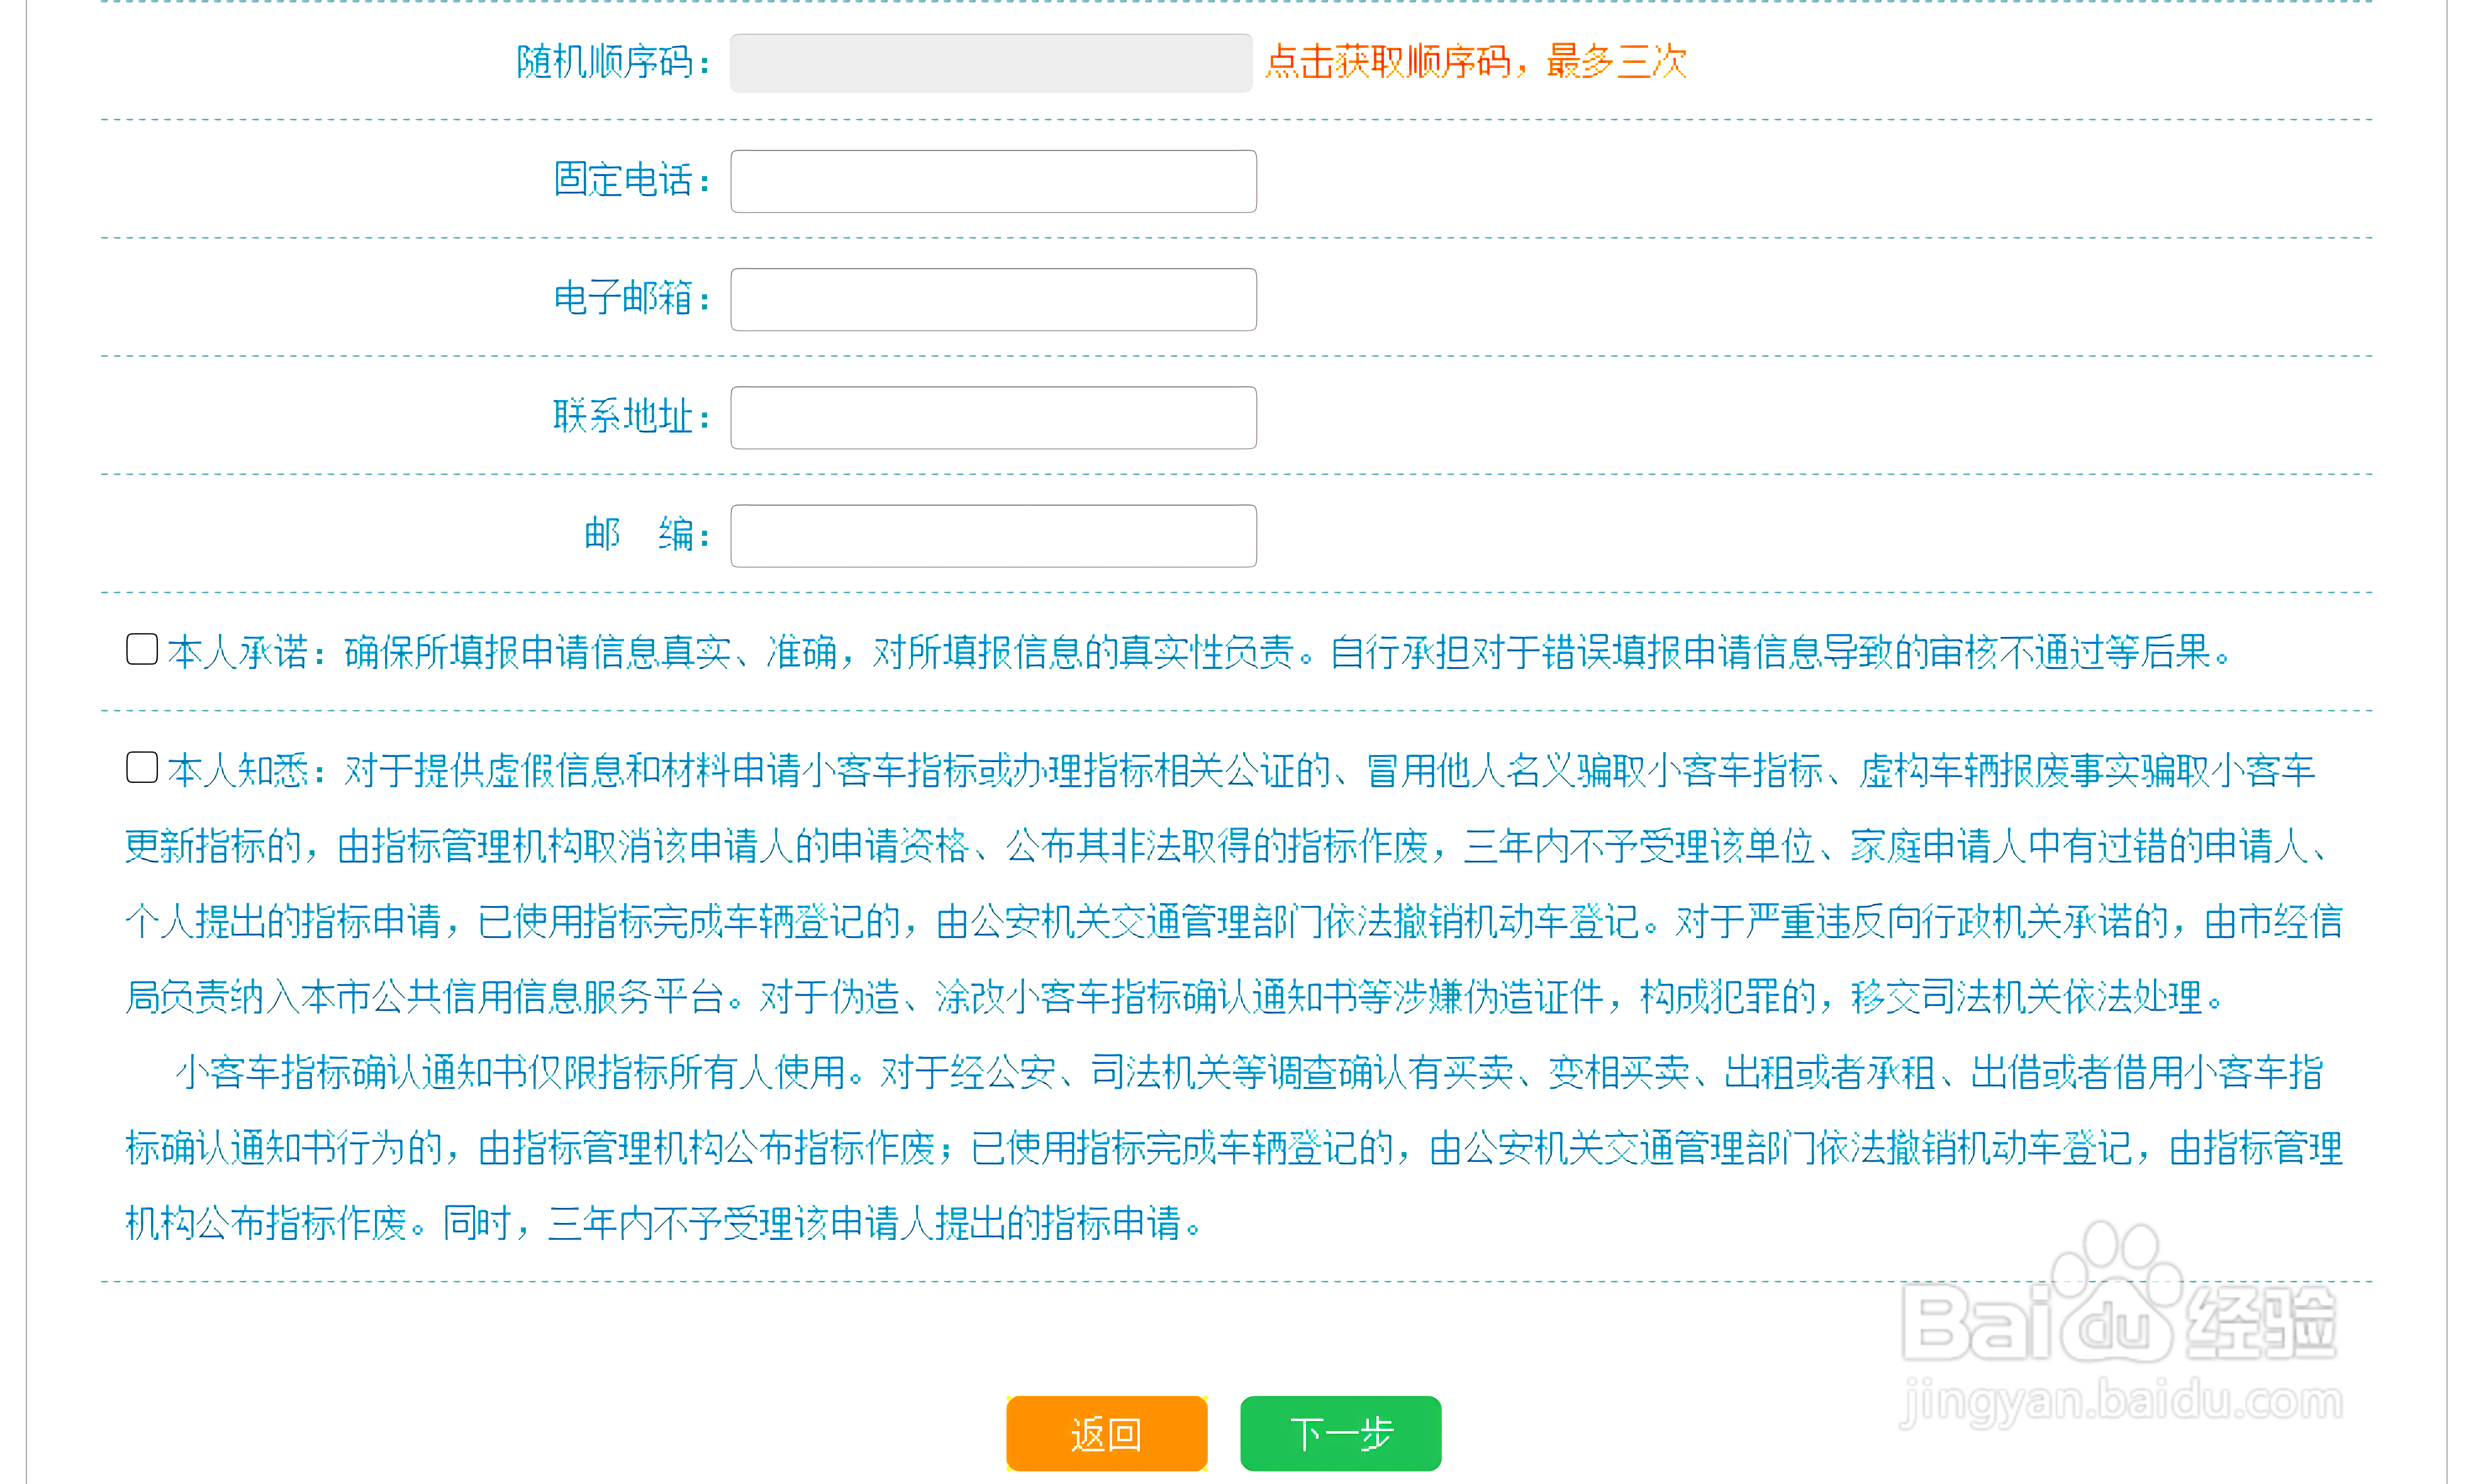Click the 邮编 label text
This screenshot has width=2476, height=1484.
[x=647, y=534]
